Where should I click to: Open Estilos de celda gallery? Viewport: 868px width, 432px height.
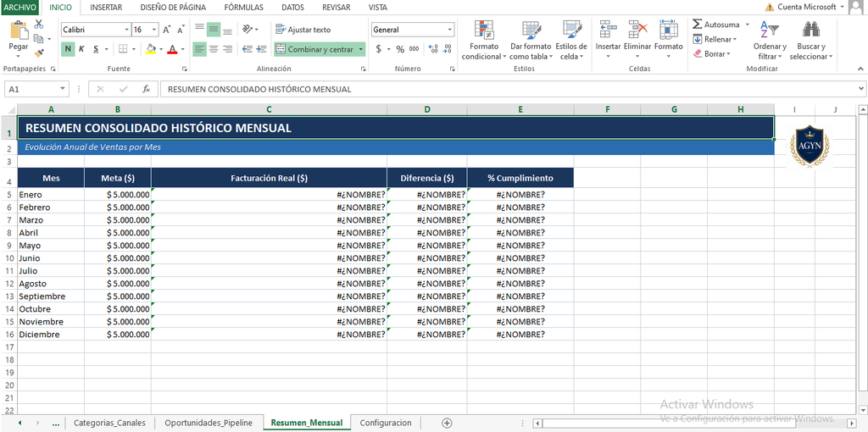(x=571, y=41)
